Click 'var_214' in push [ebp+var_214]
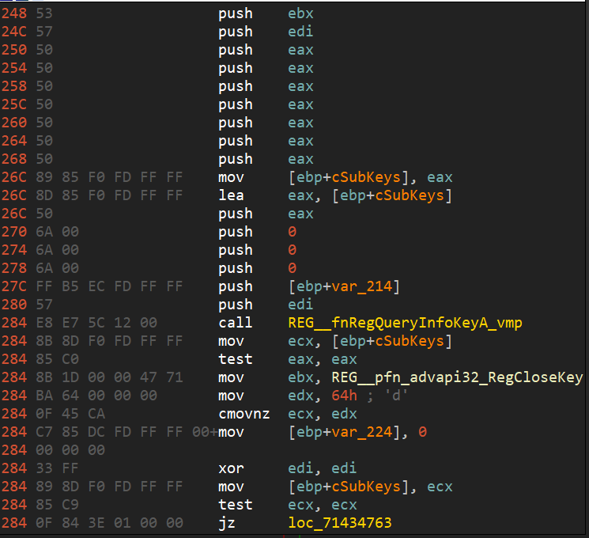 (362, 286)
